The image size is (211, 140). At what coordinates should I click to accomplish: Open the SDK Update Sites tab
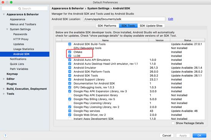(151, 26)
